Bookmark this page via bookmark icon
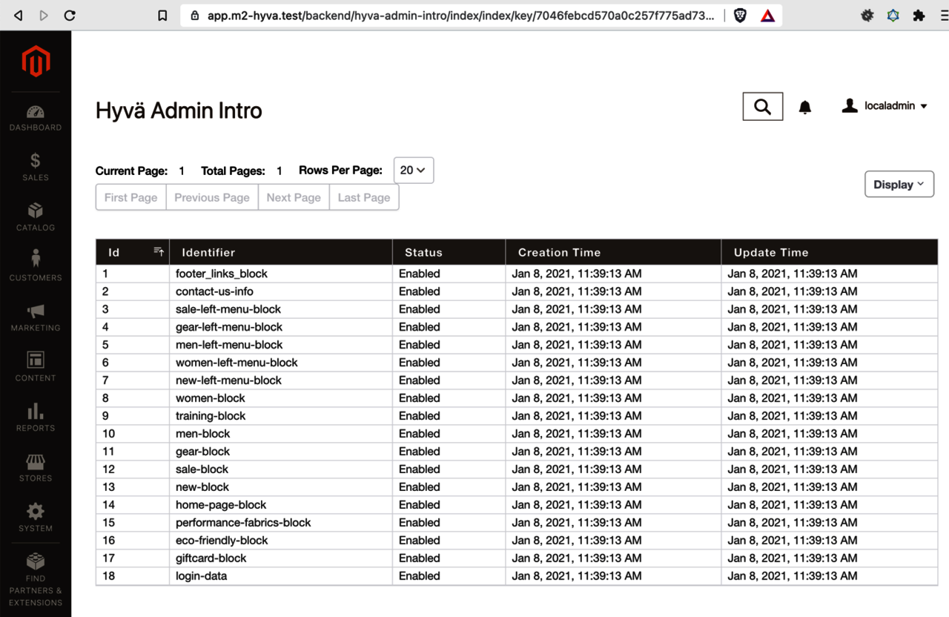949x617 pixels. [162, 16]
